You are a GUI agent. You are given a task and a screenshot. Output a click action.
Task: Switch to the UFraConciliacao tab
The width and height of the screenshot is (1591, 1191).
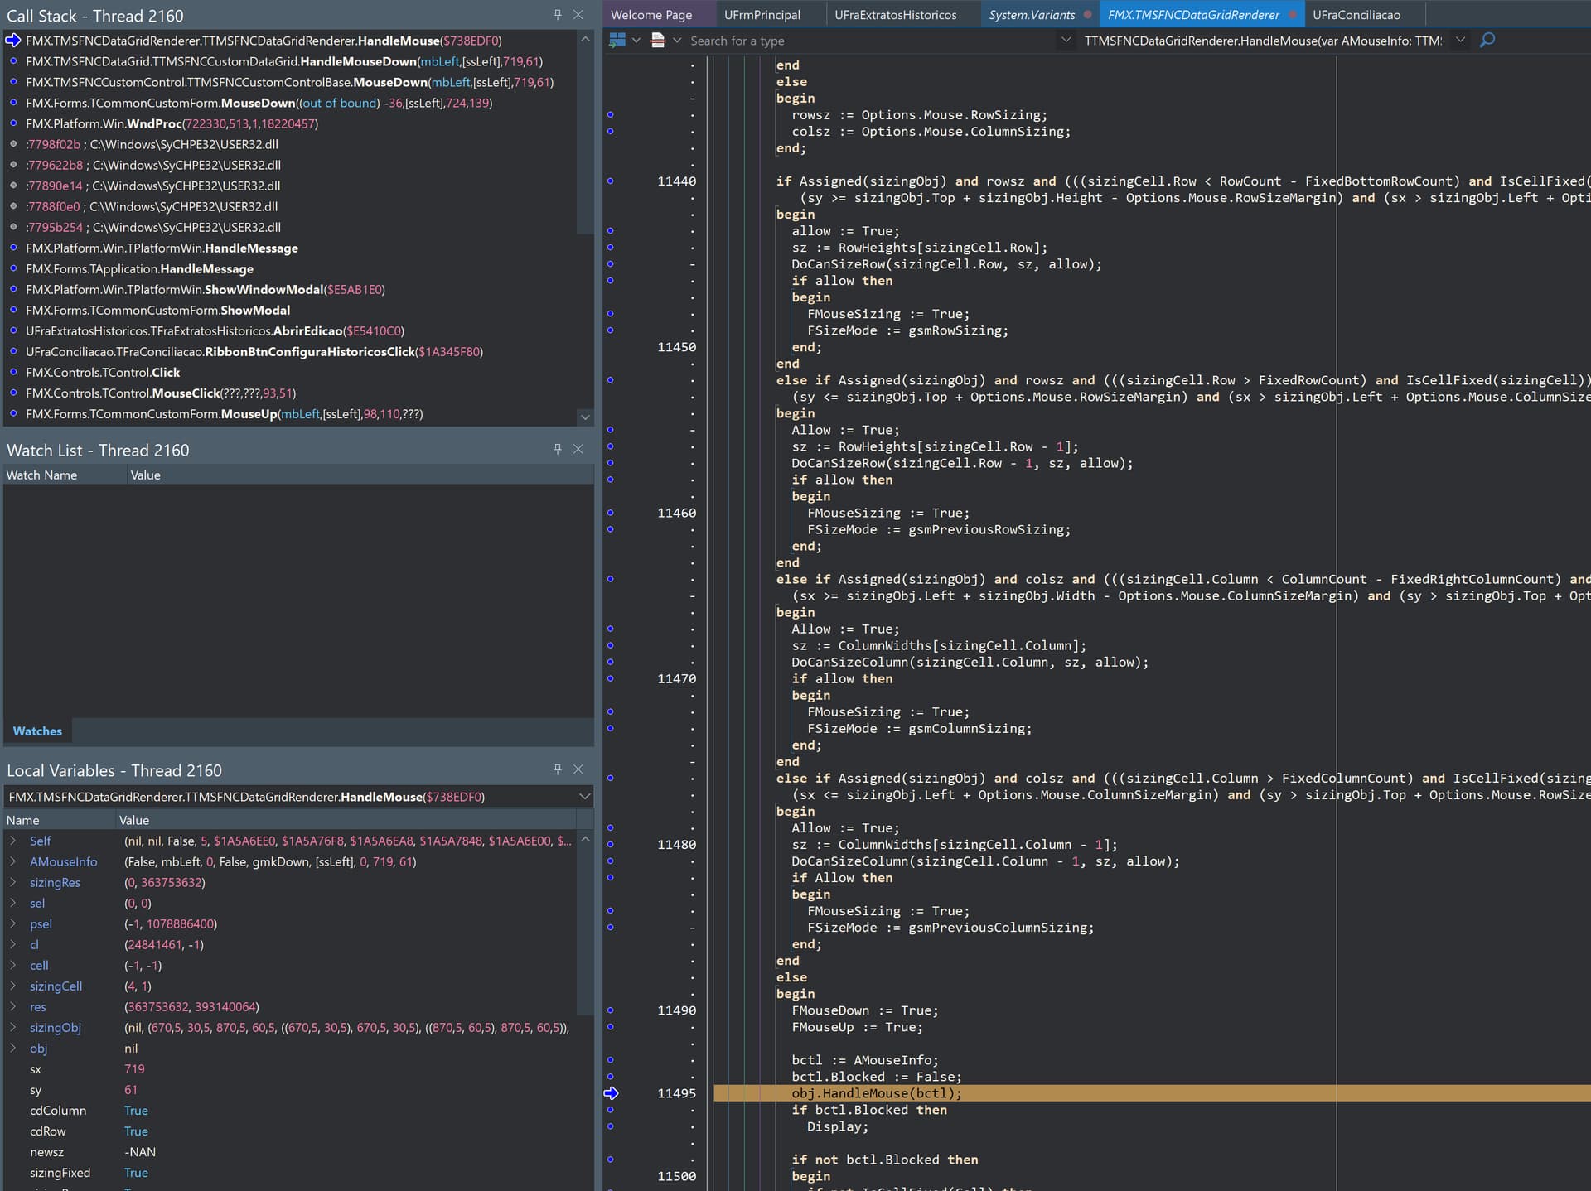(x=1356, y=15)
